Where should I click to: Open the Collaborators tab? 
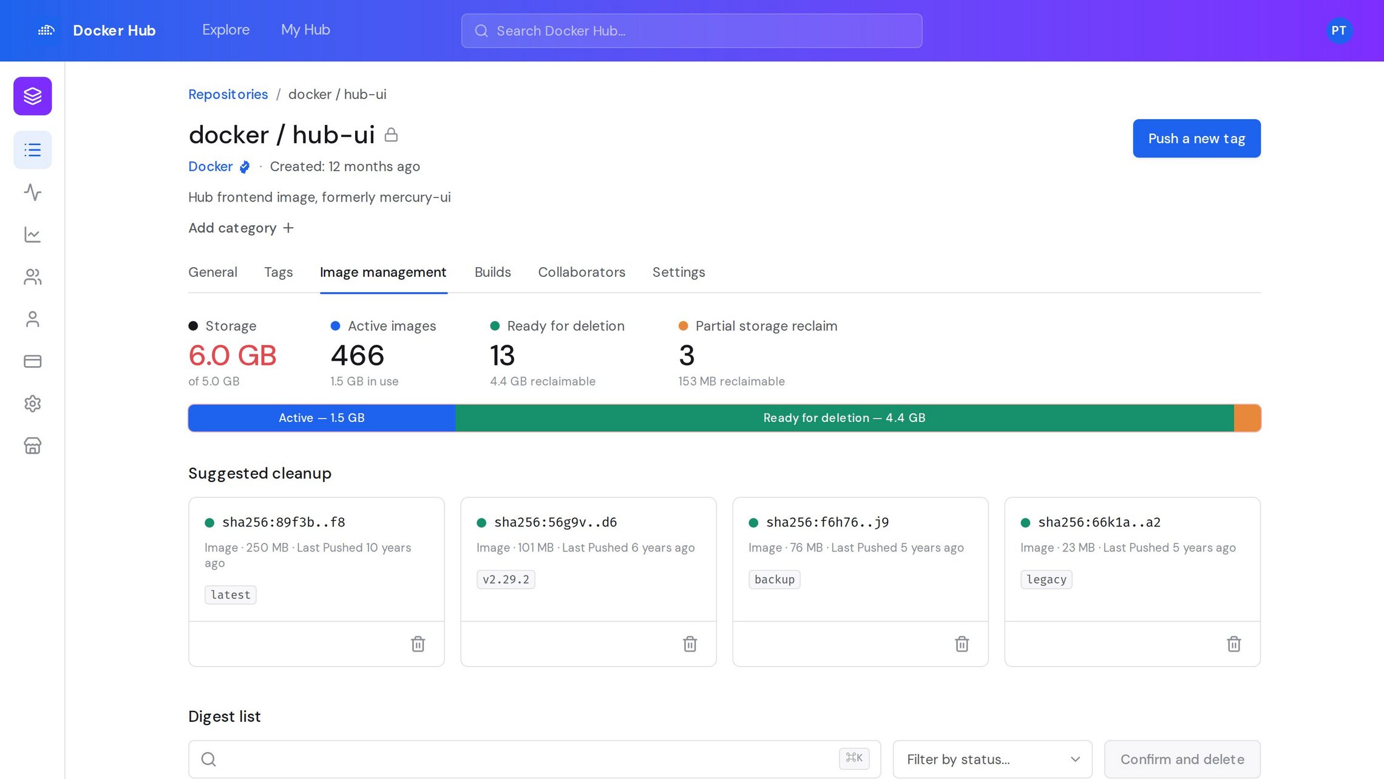click(582, 272)
